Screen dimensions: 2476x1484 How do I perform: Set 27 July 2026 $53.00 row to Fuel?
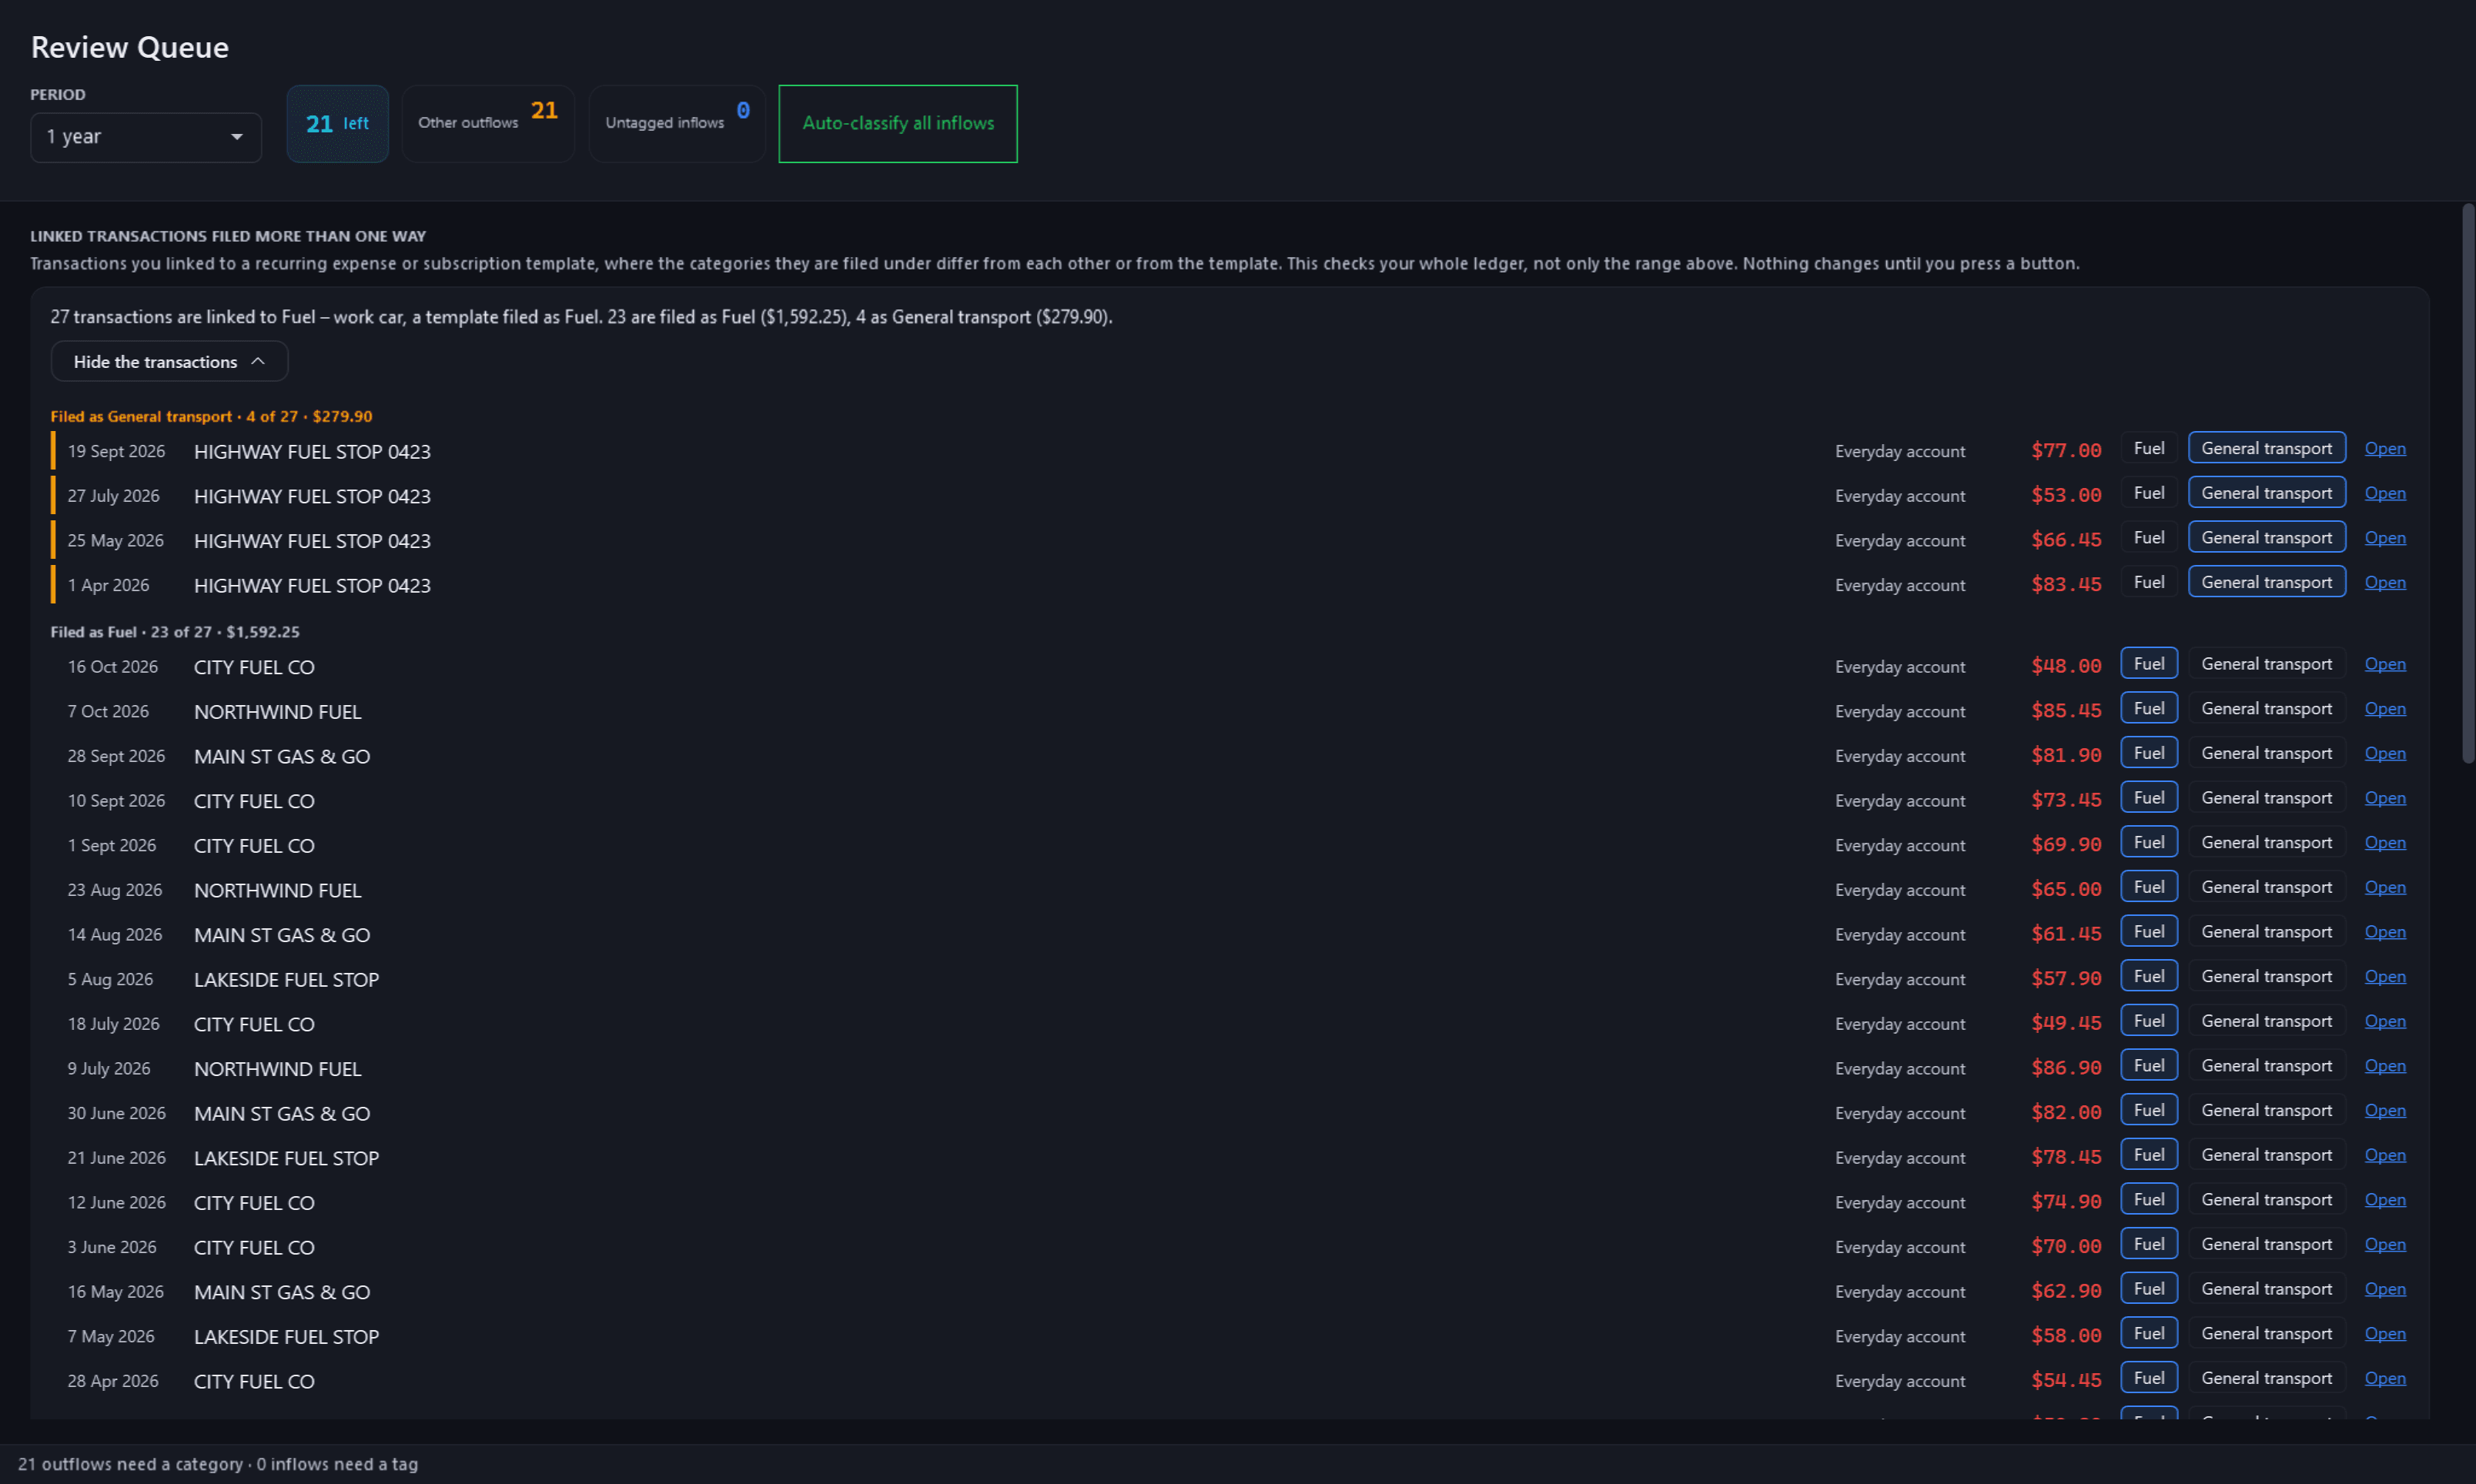pos(2148,493)
